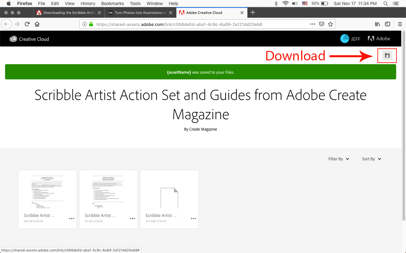Click the green padlock security icon

click(91, 24)
